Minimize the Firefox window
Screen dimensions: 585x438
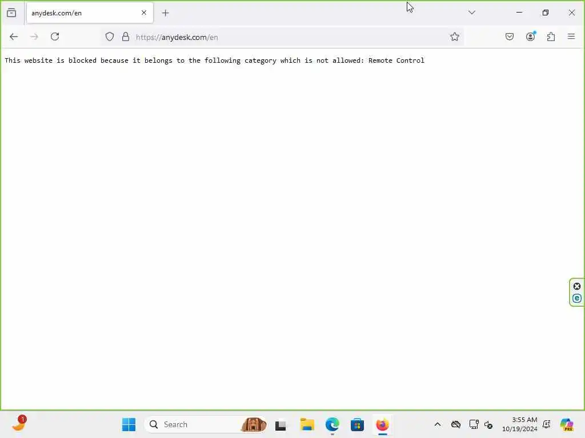click(x=519, y=13)
